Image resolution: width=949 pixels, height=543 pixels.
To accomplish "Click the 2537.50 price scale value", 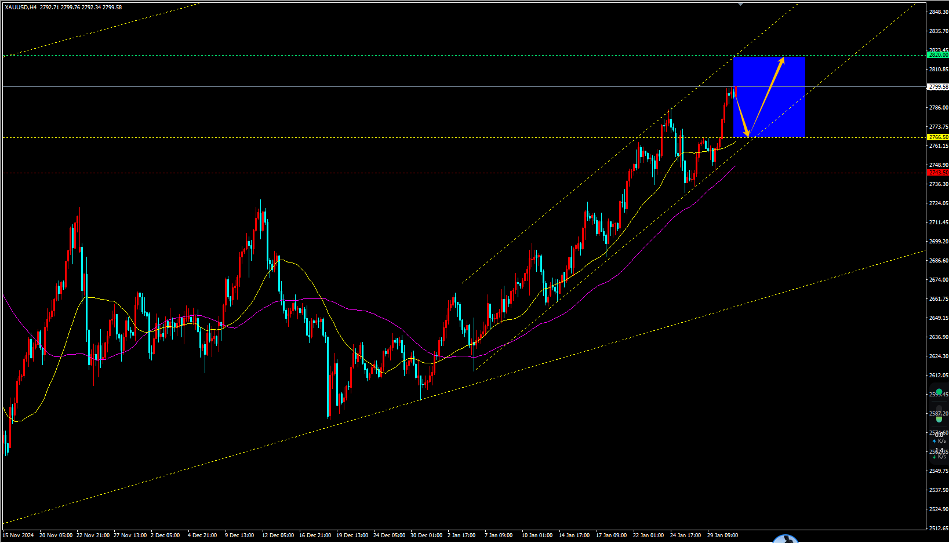I will tap(939, 490).
